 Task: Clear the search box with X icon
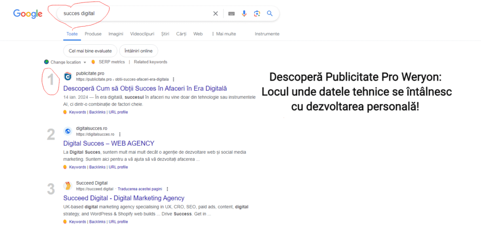(x=216, y=14)
